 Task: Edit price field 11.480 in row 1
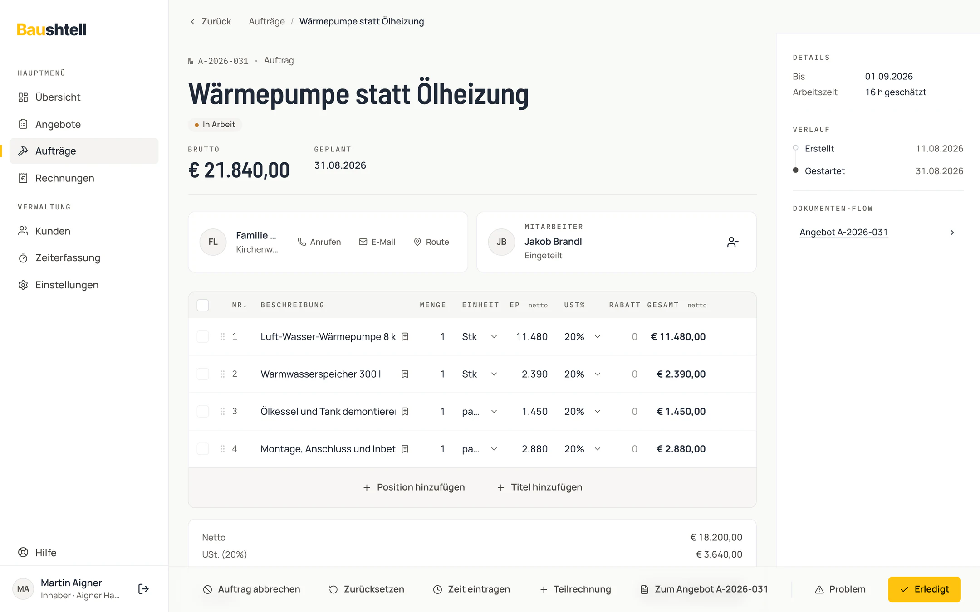pos(531,337)
